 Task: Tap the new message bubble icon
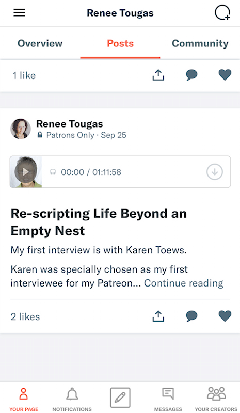(222, 12)
